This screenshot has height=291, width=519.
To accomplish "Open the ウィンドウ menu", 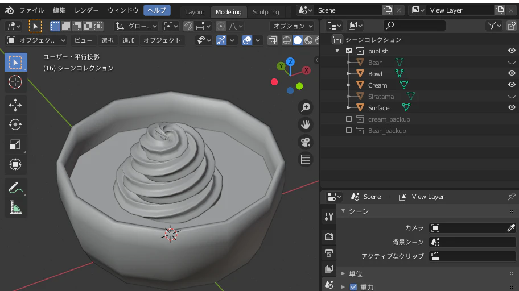I will [x=123, y=10].
